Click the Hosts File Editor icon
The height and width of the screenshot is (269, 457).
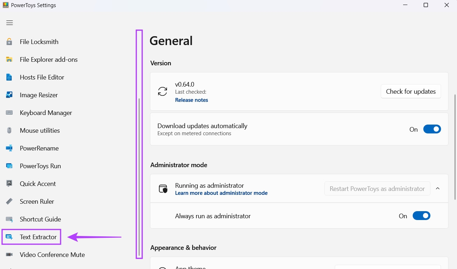coord(9,77)
